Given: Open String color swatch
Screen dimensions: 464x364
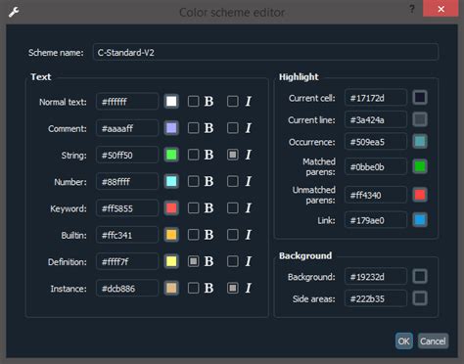Looking at the screenshot, I should click(x=171, y=155).
